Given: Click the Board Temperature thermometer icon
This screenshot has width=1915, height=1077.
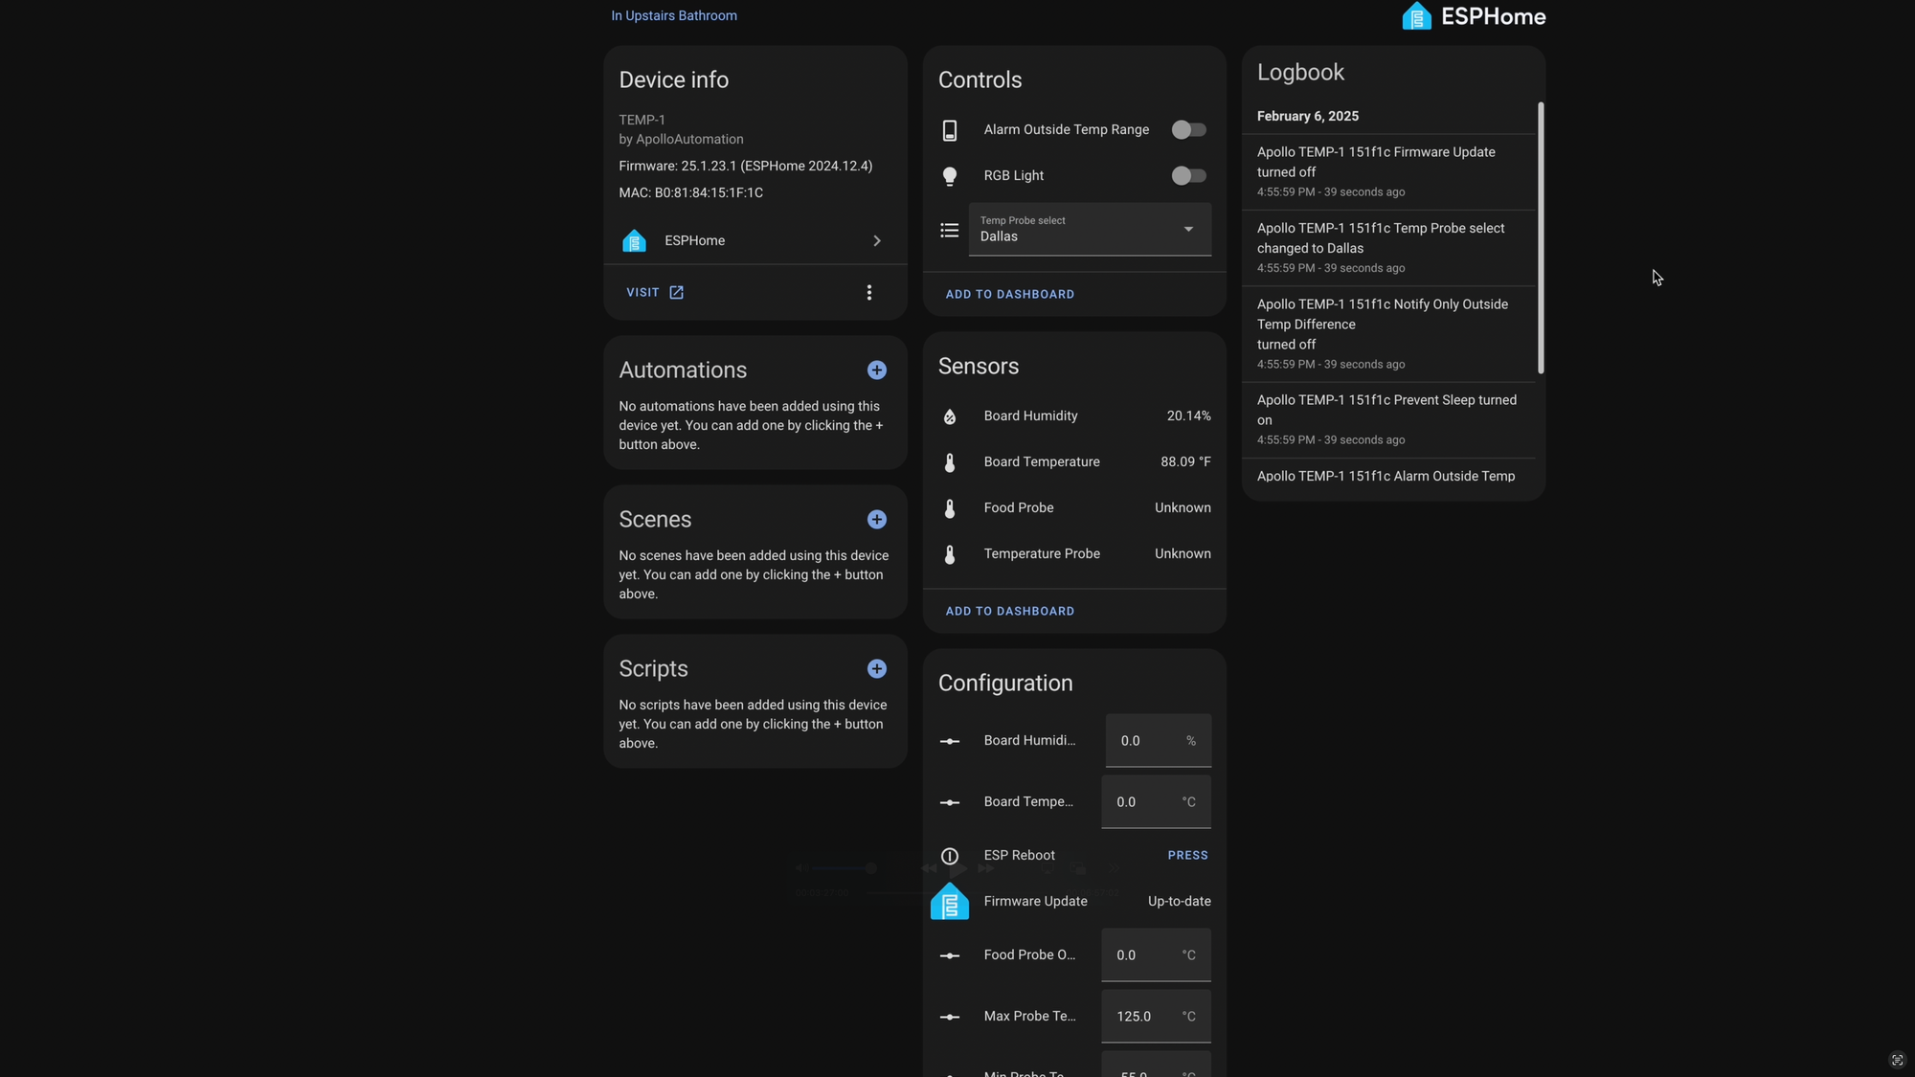Looking at the screenshot, I should (x=949, y=462).
